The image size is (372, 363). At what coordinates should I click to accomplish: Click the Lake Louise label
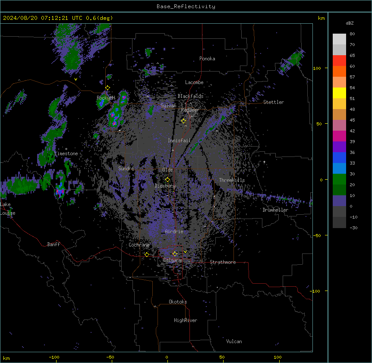(8, 209)
